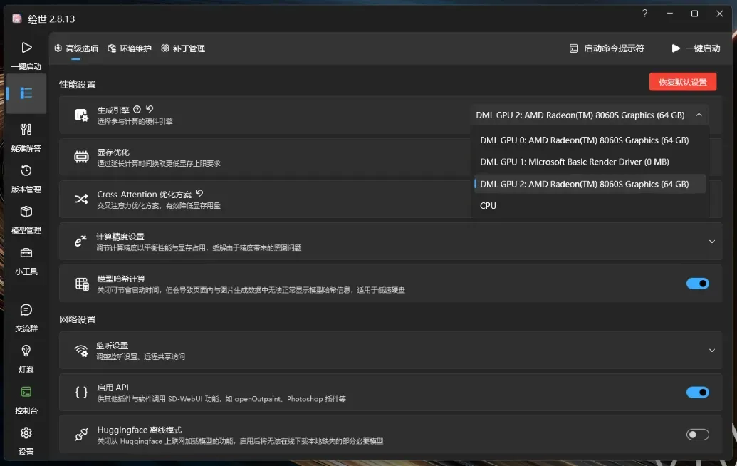This screenshot has width=737, height=466.
Task: Open 版本管理 version history icon
Action: (26, 171)
